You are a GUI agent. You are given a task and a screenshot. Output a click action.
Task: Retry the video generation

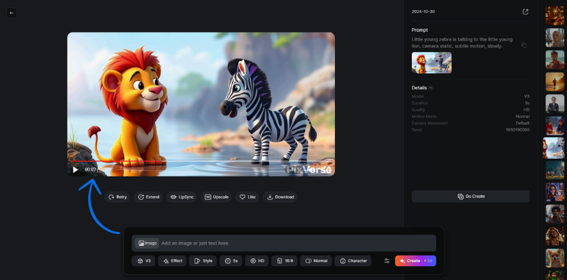(x=117, y=197)
